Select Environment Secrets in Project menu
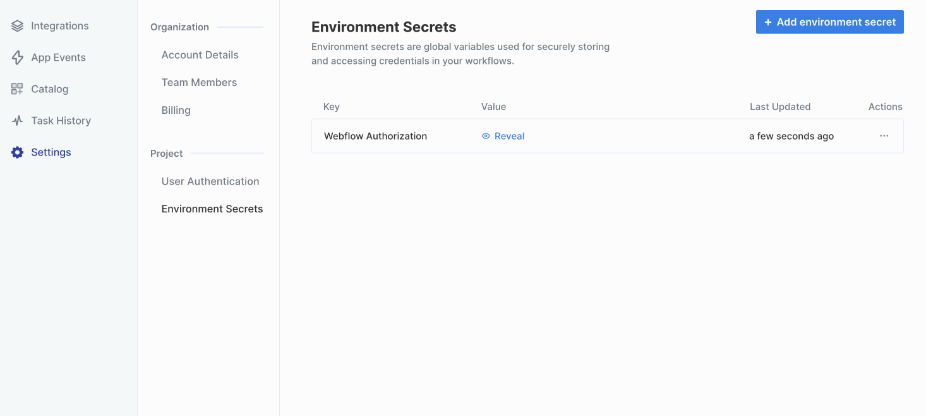Viewport: 926px width, 416px height. [x=212, y=209]
